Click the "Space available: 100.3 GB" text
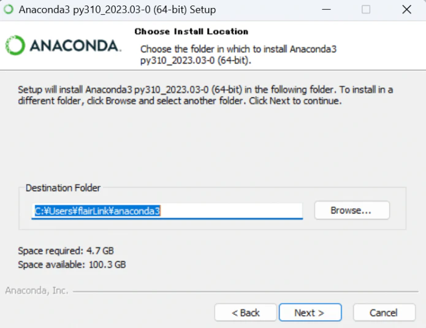This screenshot has height=328, width=426. (72, 264)
